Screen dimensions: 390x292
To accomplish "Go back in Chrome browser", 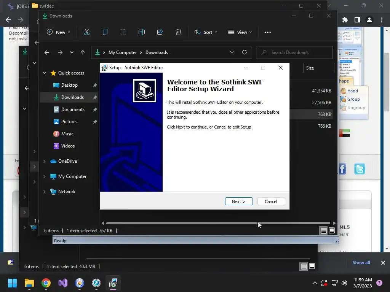I will [x=8, y=20].
